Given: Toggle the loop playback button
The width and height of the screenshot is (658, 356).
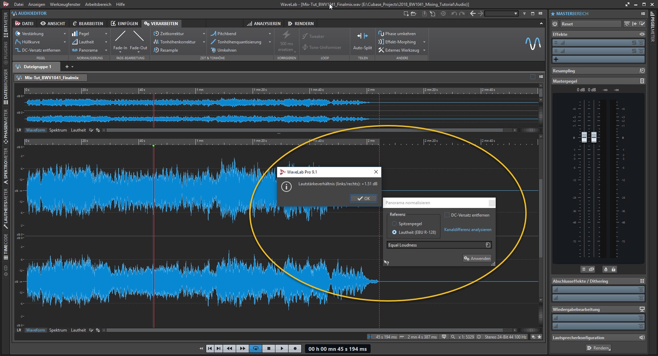Looking at the screenshot, I should tap(256, 348).
